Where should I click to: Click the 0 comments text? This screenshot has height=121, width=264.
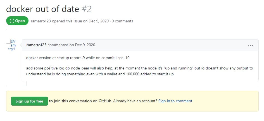(122, 21)
